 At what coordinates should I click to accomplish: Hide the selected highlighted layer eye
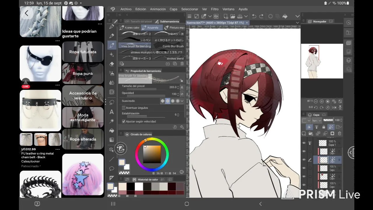pyautogui.click(x=304, y=160)
